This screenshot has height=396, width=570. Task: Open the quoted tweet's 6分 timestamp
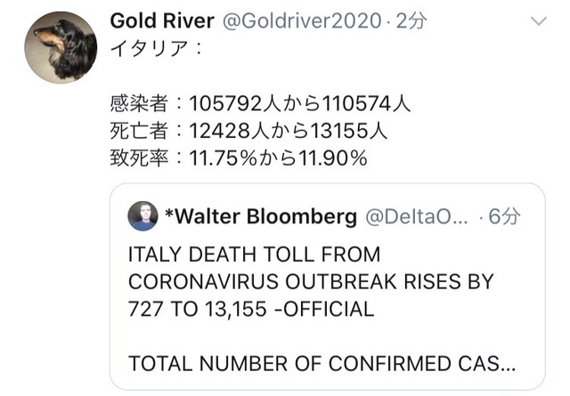point(504,216)
